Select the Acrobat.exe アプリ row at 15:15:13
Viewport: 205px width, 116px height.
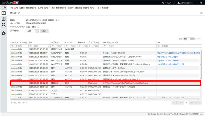click(105, 90)
